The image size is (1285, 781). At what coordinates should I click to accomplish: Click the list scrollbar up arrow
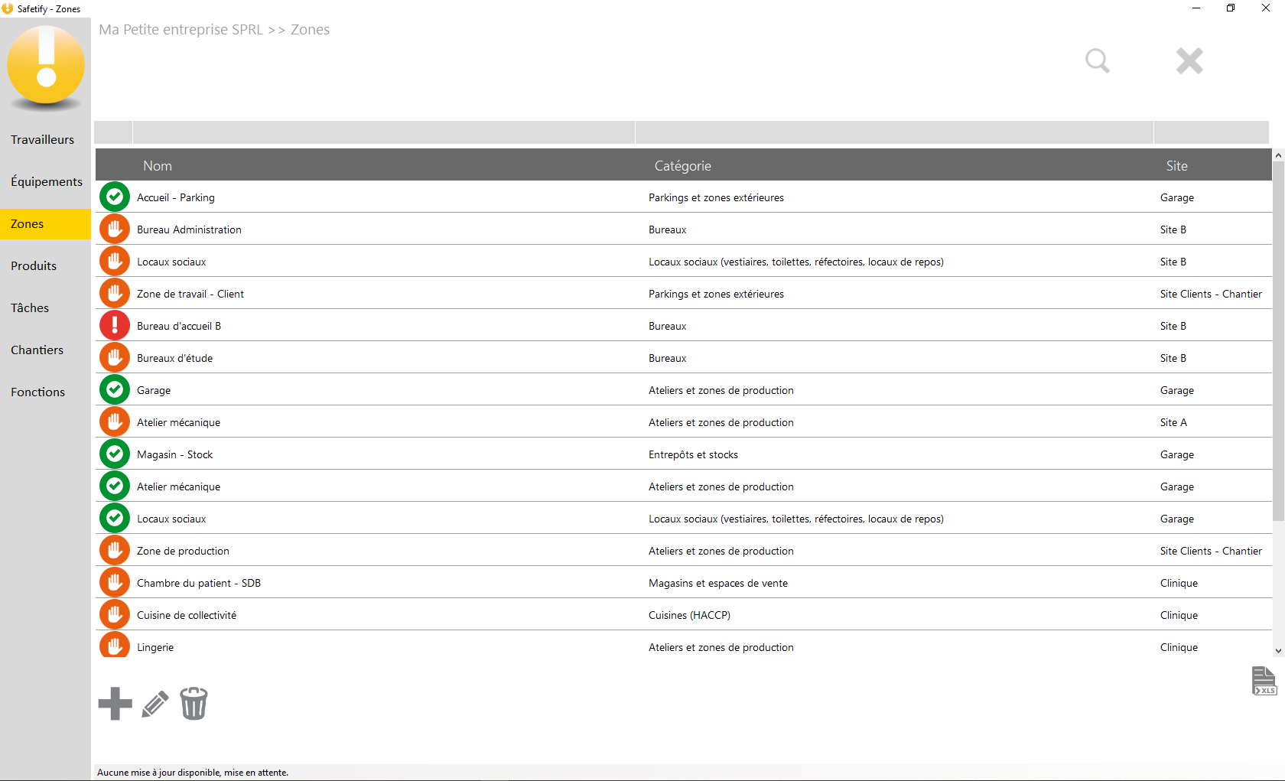(1278, 155)
